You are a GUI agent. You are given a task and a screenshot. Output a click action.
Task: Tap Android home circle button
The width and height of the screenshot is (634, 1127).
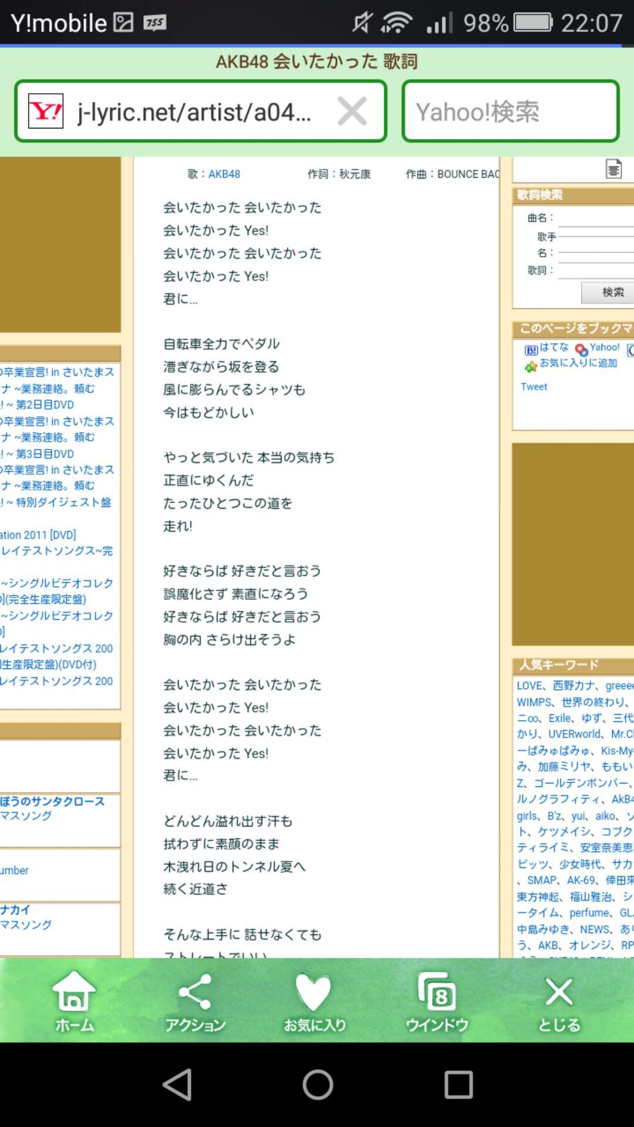click(318, 1084)
